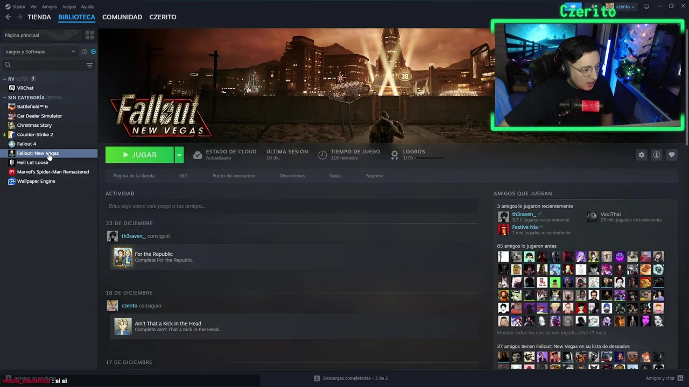Viewport: 689px width, 387px height.
Task: Click the Tiempo de Juego clock icon
Action: coord(322,155)
